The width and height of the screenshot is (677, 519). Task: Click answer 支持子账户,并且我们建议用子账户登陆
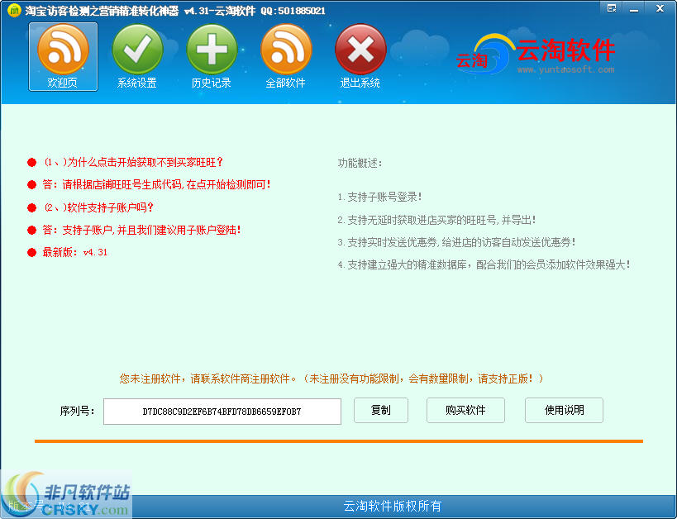tap(141, 230)
